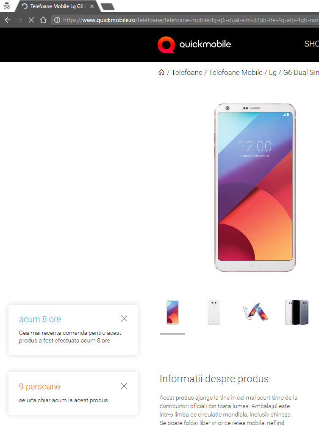The image size is (319, 425).
Task: Close the Telefoane Mobile Lg G6 tab
Action: pyautogui.click(x=92, y=6)
